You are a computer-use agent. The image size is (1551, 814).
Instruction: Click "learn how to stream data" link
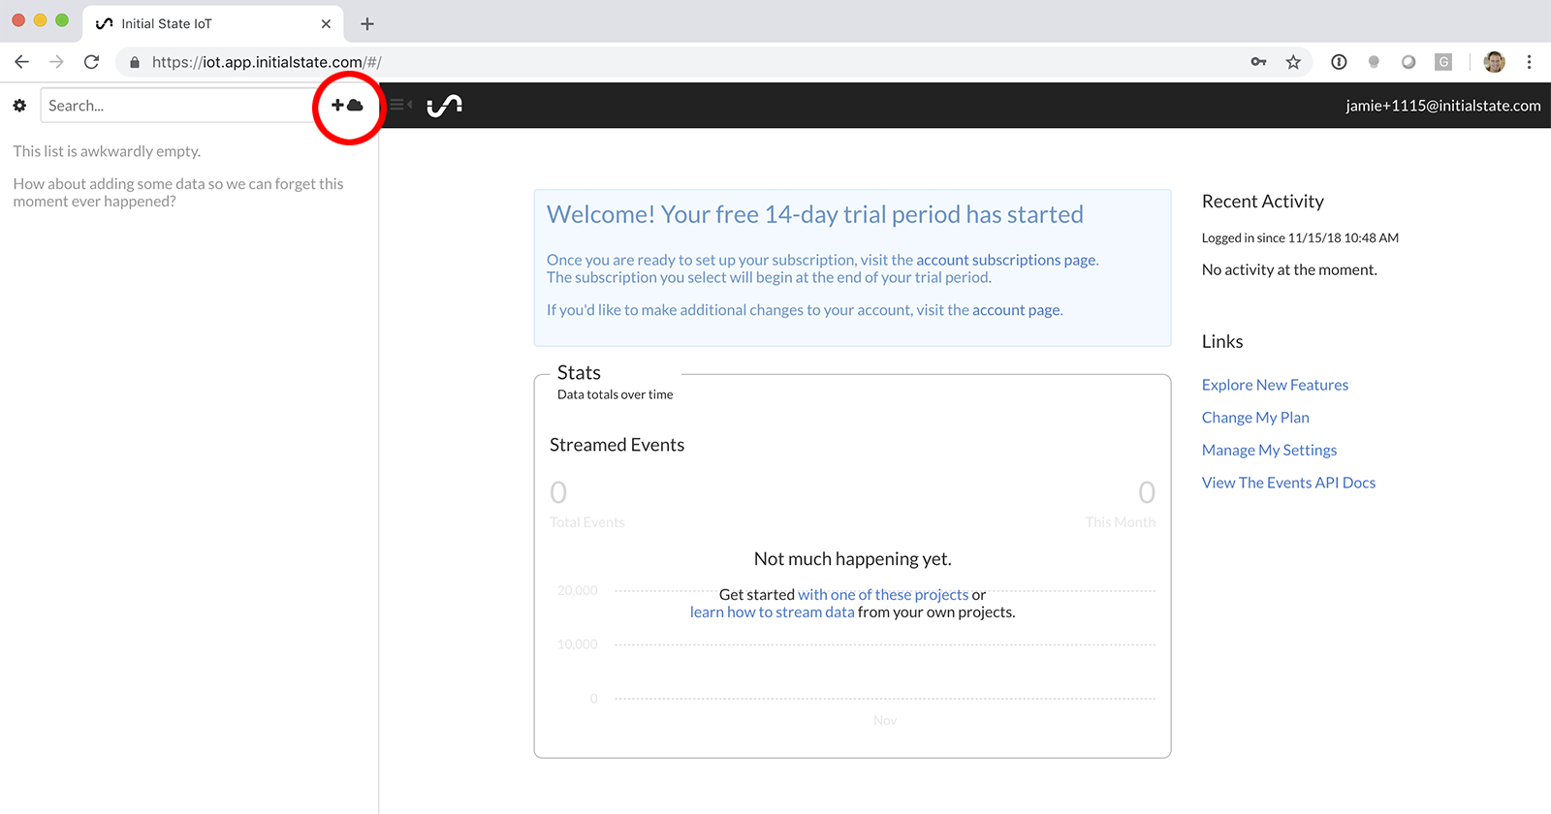tap(772, 612)
